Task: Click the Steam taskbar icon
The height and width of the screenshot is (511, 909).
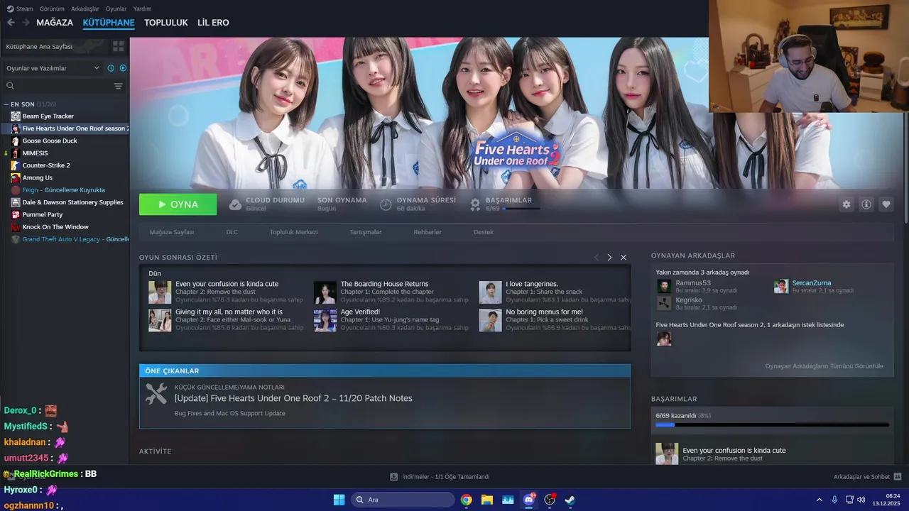Action: click(570, 500)
